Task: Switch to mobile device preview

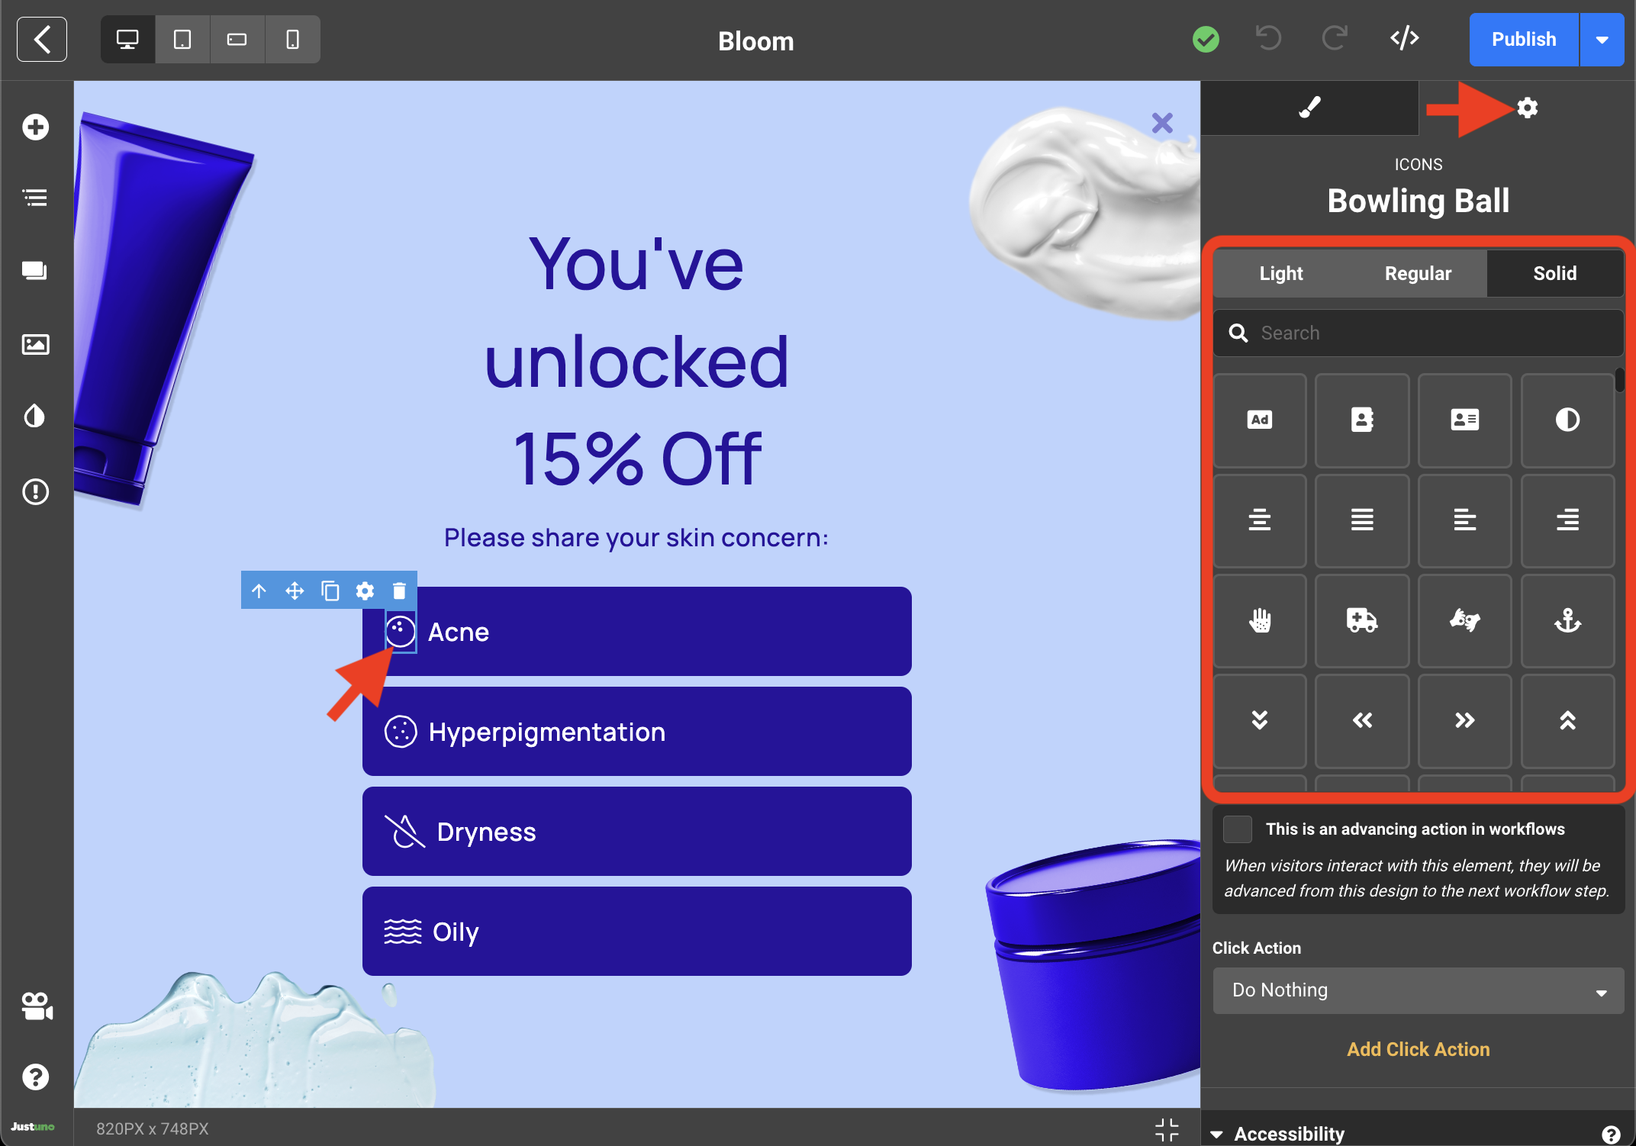Action: click(x=292, y=39)
